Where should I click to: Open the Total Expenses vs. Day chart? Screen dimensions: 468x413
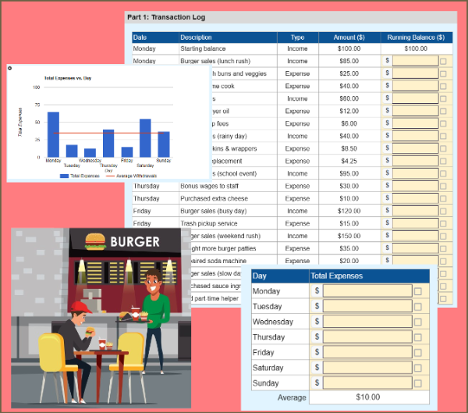109,123
